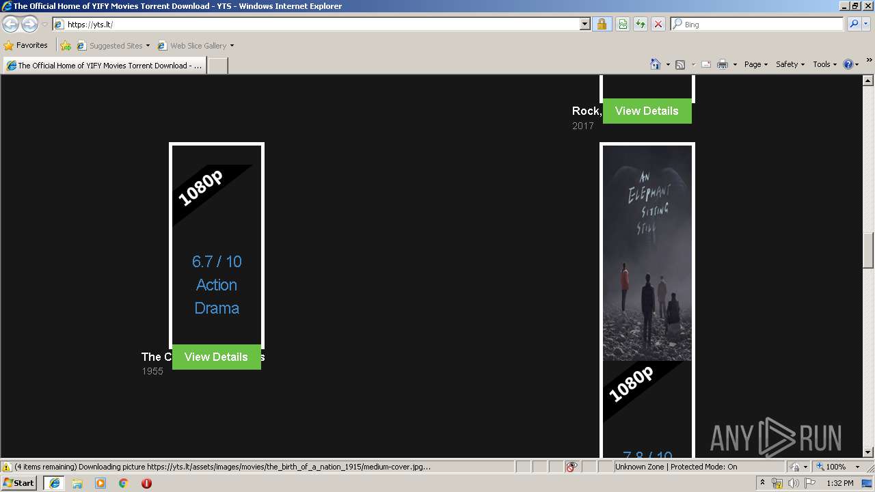This screenshot has width=875, height=492.
Task: Click the vertical scrollbar down arrow
Action: coord(868,452)
